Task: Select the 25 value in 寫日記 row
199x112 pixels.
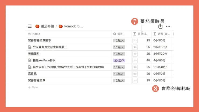Action: click(x=148, y=74)
